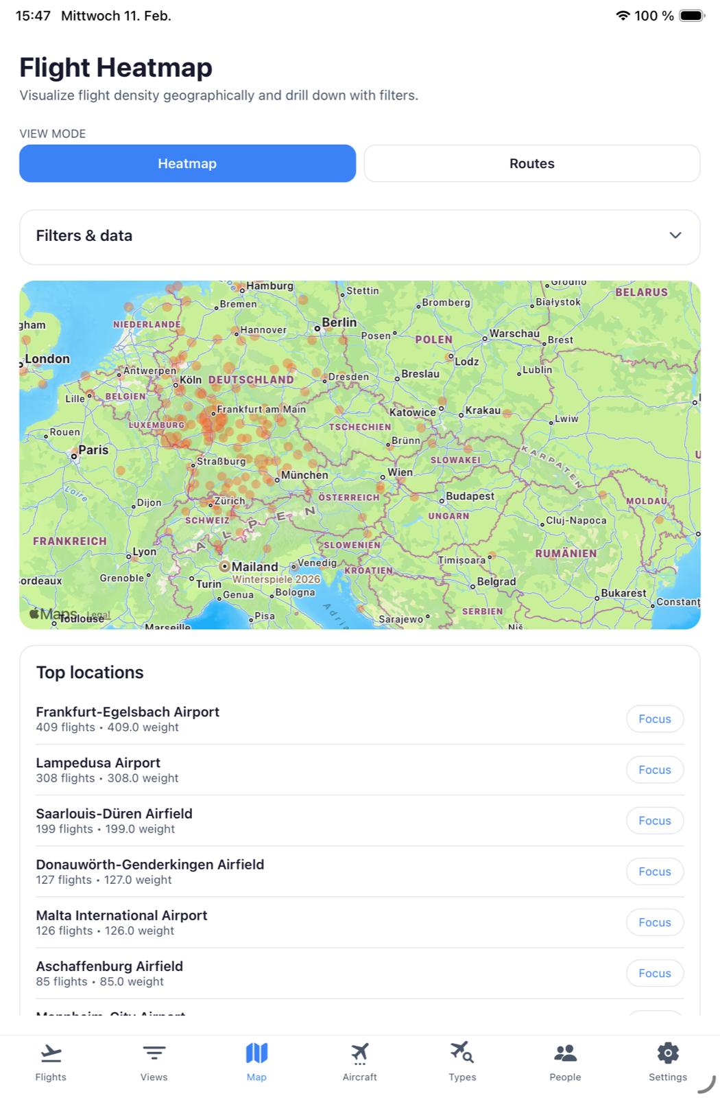720x1098 pixels.
Task: Click the 127 flights weight text
Action: coord(104,880)
